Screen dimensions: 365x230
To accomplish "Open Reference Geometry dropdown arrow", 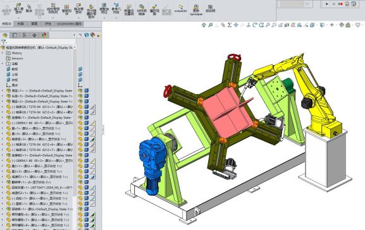I will pos(116,18).
